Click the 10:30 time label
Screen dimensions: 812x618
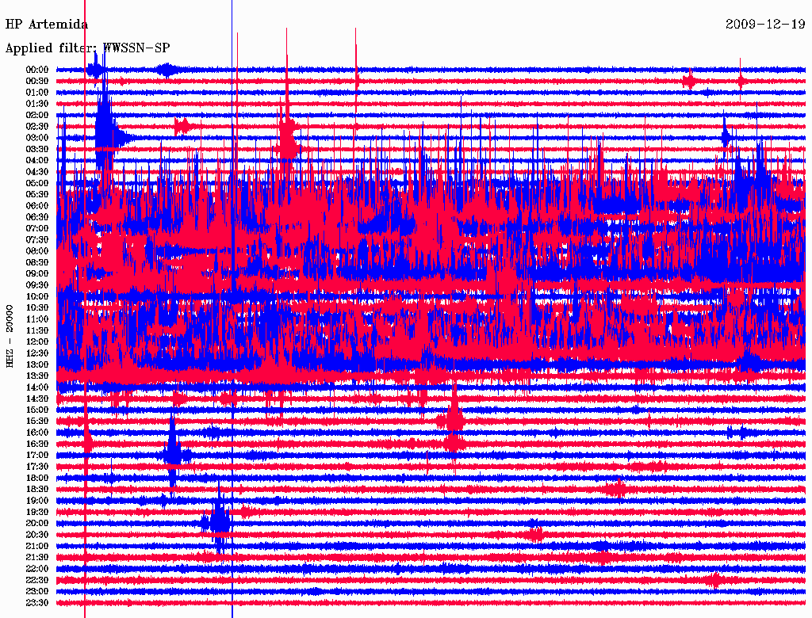coord(37,307)
